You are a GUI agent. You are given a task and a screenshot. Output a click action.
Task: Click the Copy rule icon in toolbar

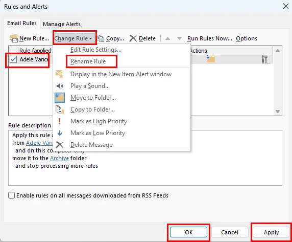pyautogui.click(x=101, y=38)
